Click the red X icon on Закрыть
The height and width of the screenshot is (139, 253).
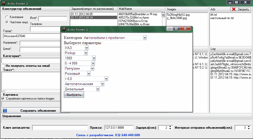tap(234, 9)
